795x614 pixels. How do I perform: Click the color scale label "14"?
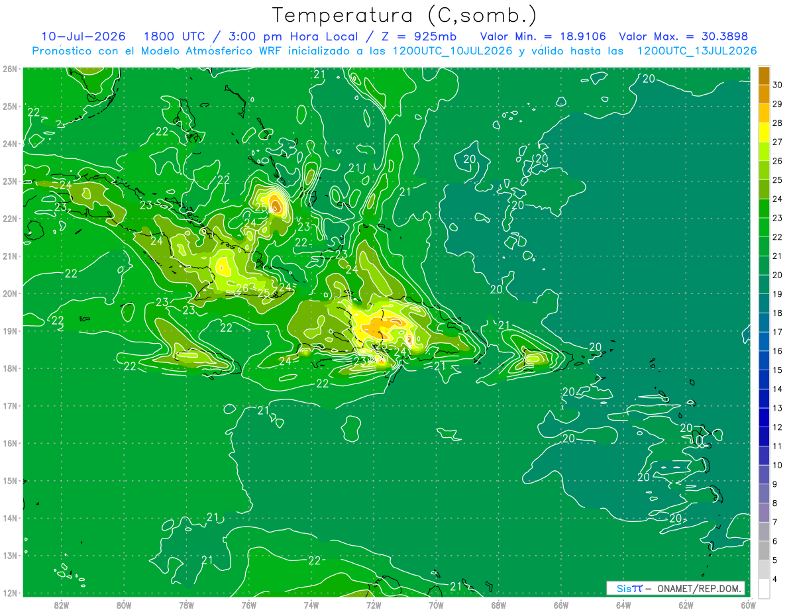[x=778, y=389]
